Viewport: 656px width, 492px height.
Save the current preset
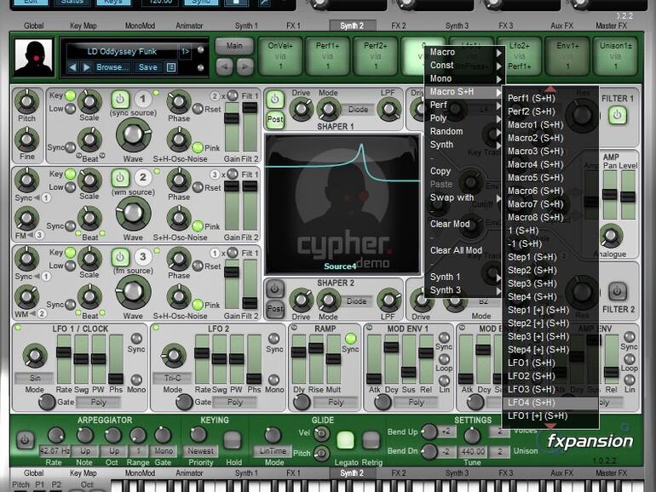[147, 67]
